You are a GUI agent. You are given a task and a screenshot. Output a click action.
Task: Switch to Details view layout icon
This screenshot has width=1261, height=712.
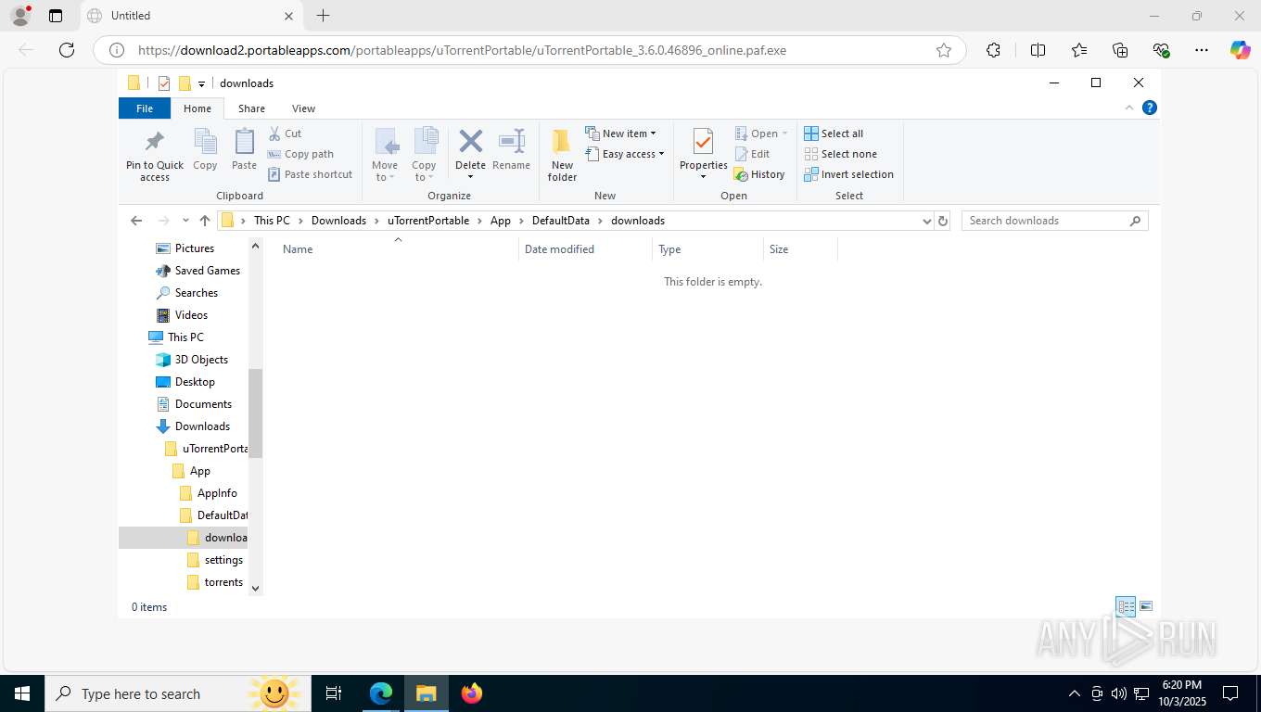[1126, 606]
